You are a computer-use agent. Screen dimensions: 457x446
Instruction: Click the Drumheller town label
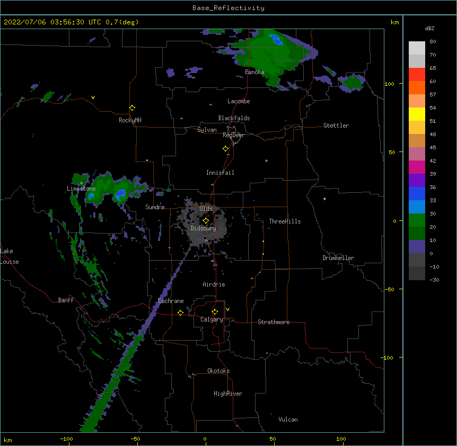(x=338, y=258)
